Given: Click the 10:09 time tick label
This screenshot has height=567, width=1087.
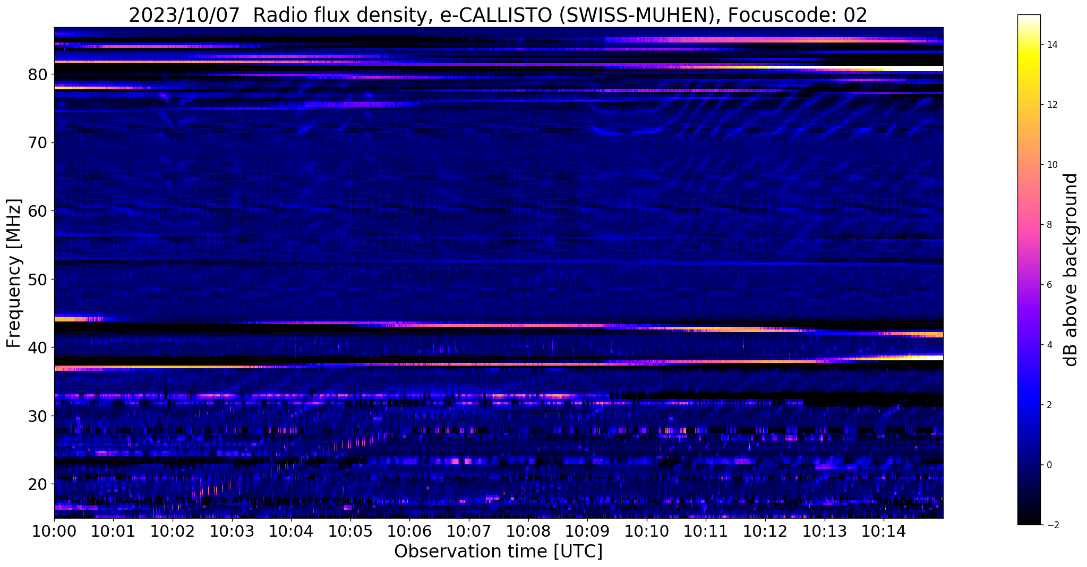Looking at the screenshot, I should [x=587, y=531].
